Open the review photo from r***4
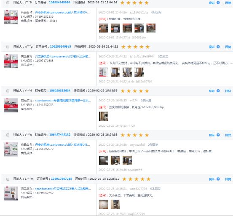This screenshot has height=216, width=233. [103, 116]
